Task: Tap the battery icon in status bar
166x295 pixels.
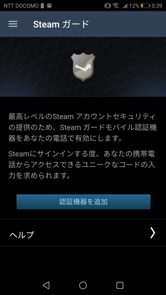Action: tap(145, 6)
